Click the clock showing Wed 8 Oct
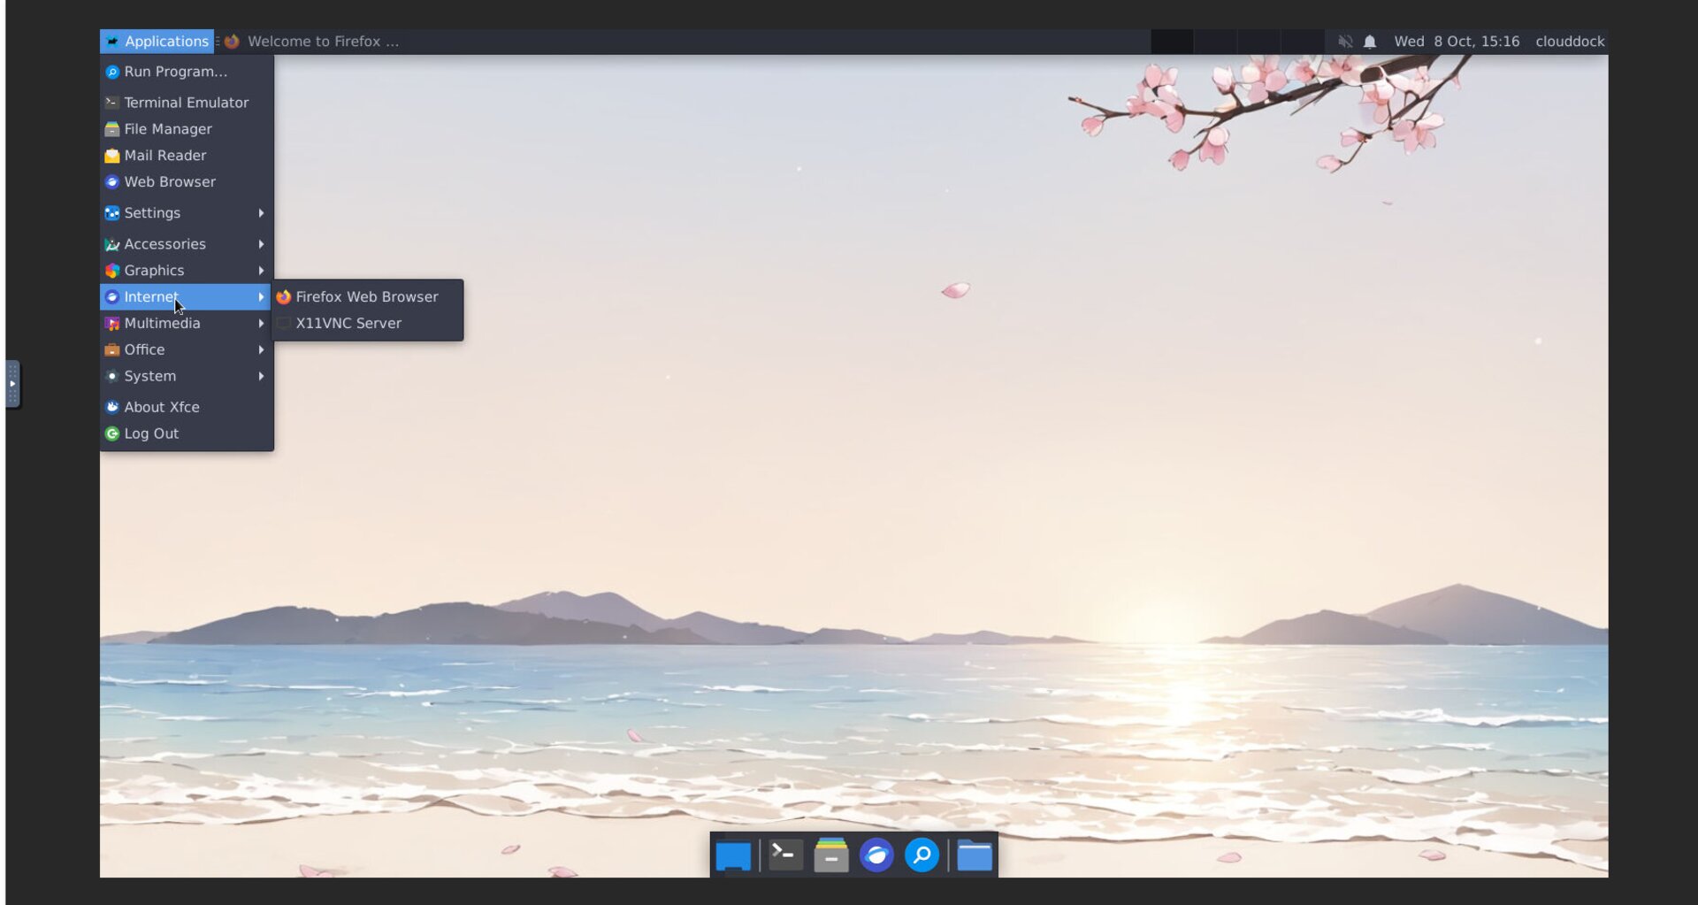 click(x=1456, y=42)
